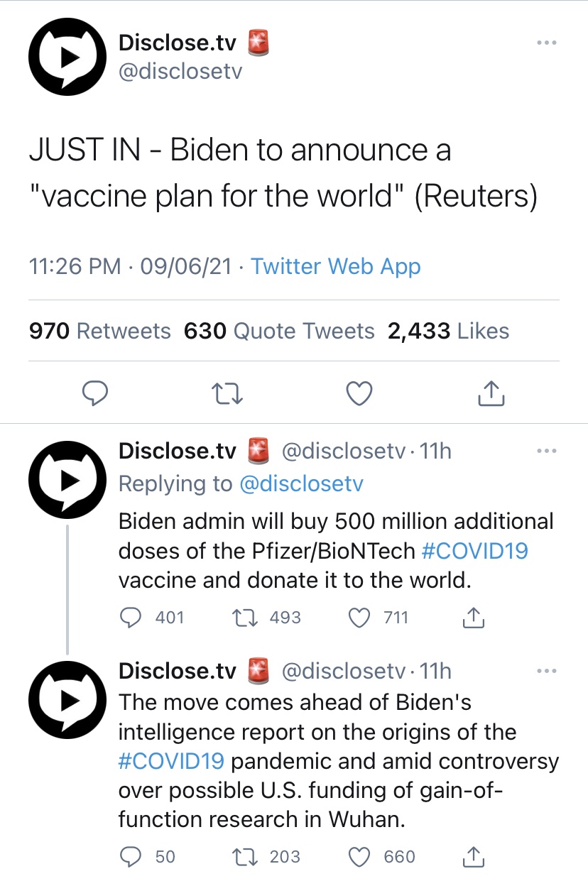Share the intelligence report reply tweet
Screen dimensions: 588x881
click(x=474, y=857)
